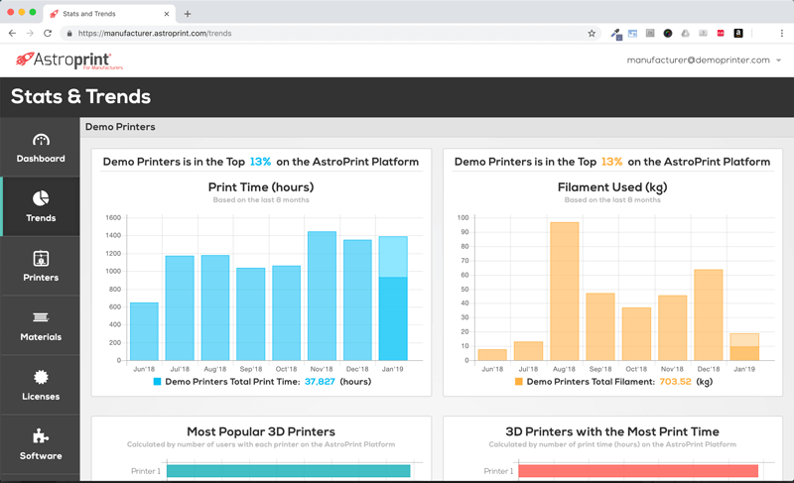
Task: Bookmark the page with the star icon
Action: 592,34
